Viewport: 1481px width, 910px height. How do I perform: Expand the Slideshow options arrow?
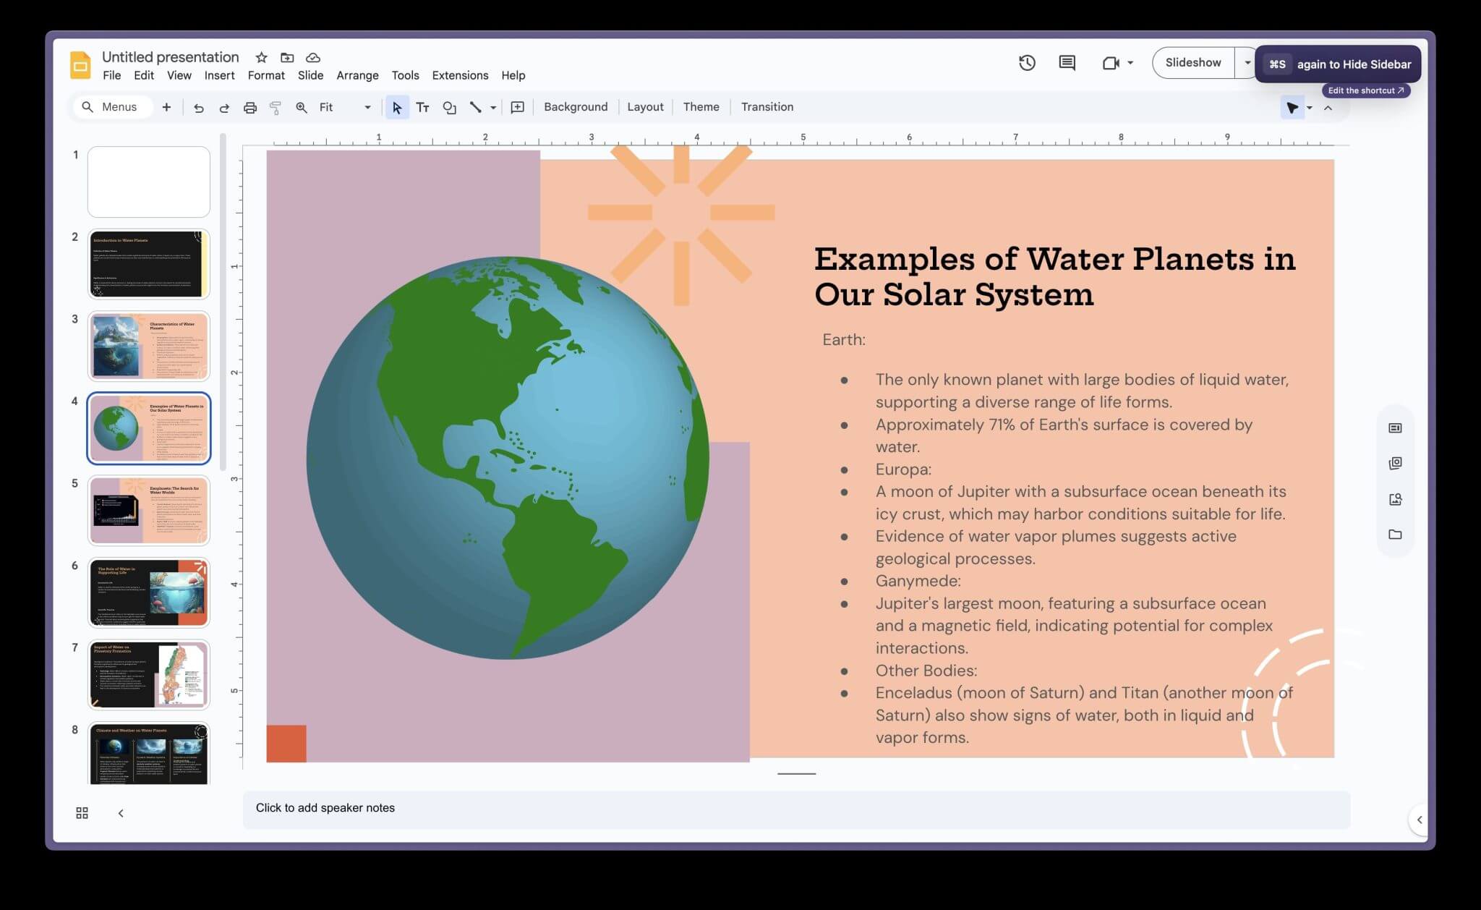[x=1247, y=63]
